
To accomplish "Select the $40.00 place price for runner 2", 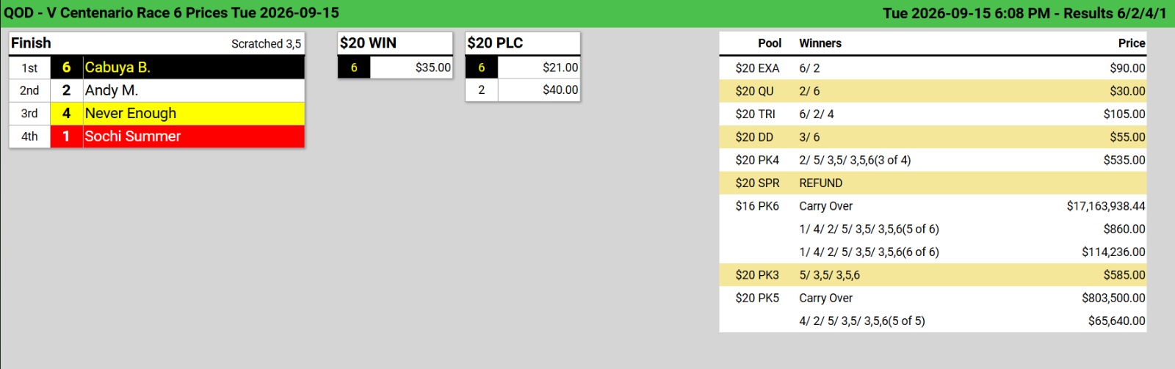I will coord(560,89).
